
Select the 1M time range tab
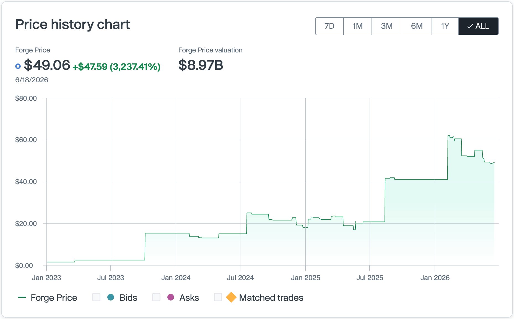point(358,26)
